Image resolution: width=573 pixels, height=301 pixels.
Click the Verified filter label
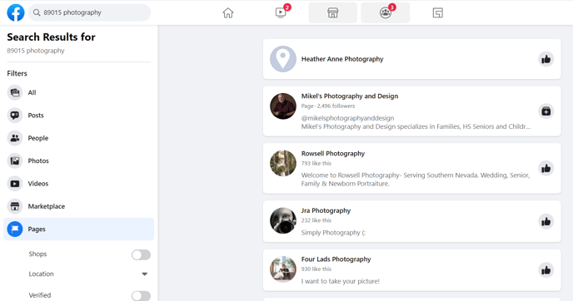[40, 295]
